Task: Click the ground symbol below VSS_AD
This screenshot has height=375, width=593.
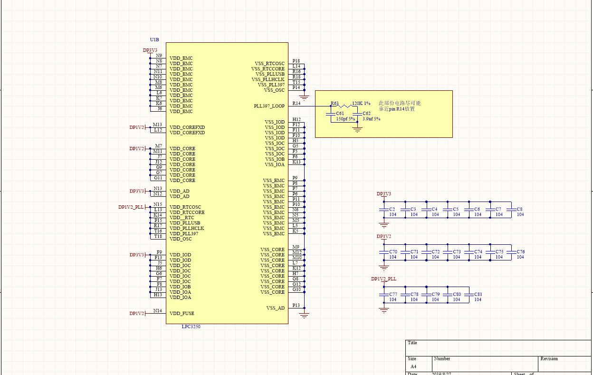Action: click(x=305, y=315)
